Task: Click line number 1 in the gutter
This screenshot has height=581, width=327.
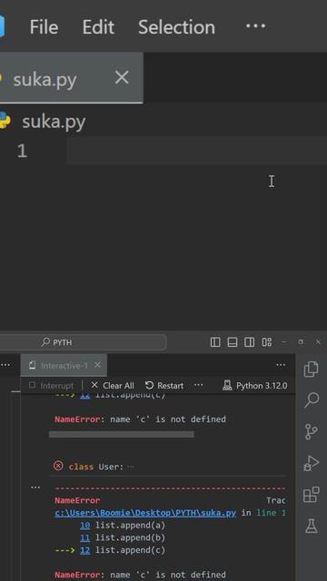Action: pyautogui.click(x=22, y=151)
